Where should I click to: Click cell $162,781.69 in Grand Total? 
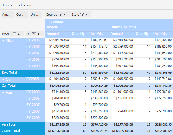(162, 132)
